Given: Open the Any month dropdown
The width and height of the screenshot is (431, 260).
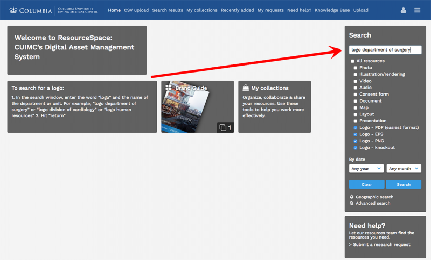Looking at the screenshot, I should (404, 169).
